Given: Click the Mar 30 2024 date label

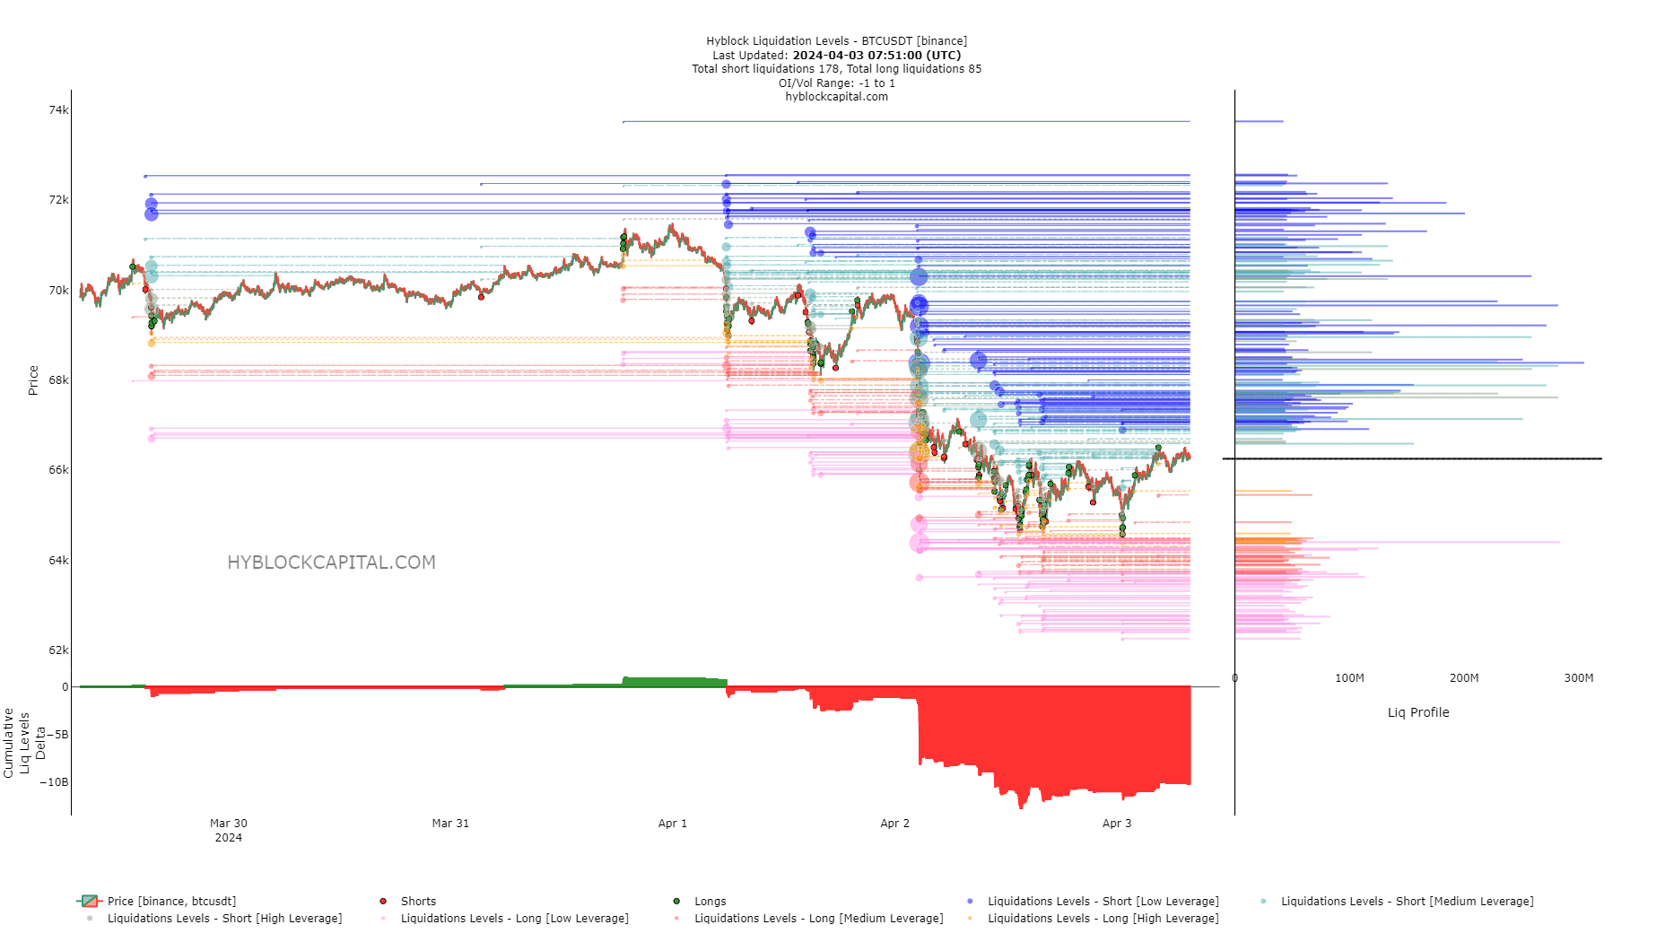Looking at the screenshot, I should (x=229, y=830).
